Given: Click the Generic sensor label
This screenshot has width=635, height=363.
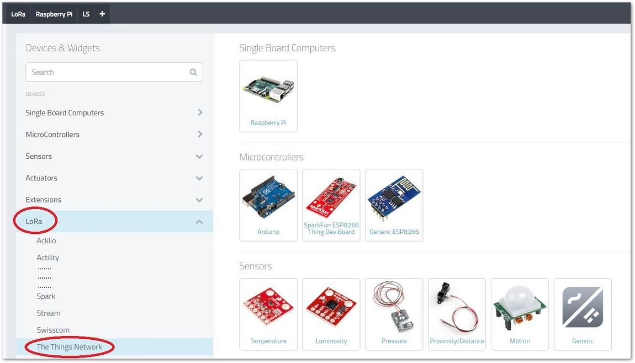Looking at the screenshot, I should tap(583, 341).
